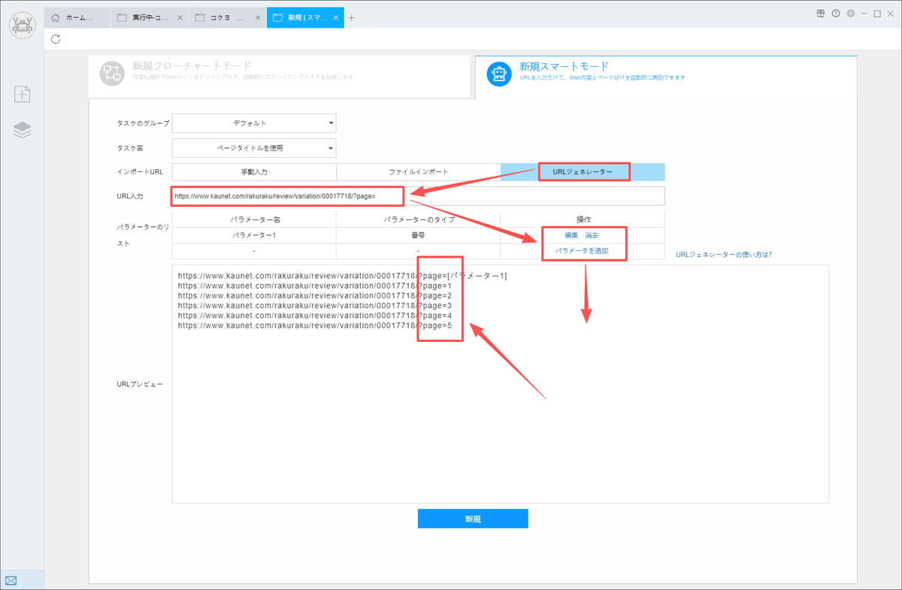Click the パラメーター1 name cell

(254, 236)
